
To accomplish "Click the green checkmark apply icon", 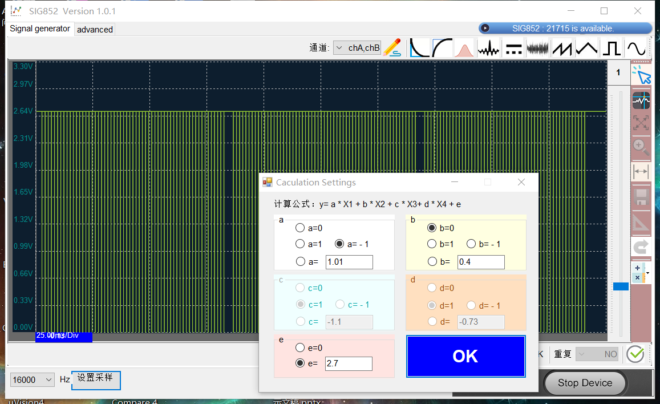I will coord(635,354).
